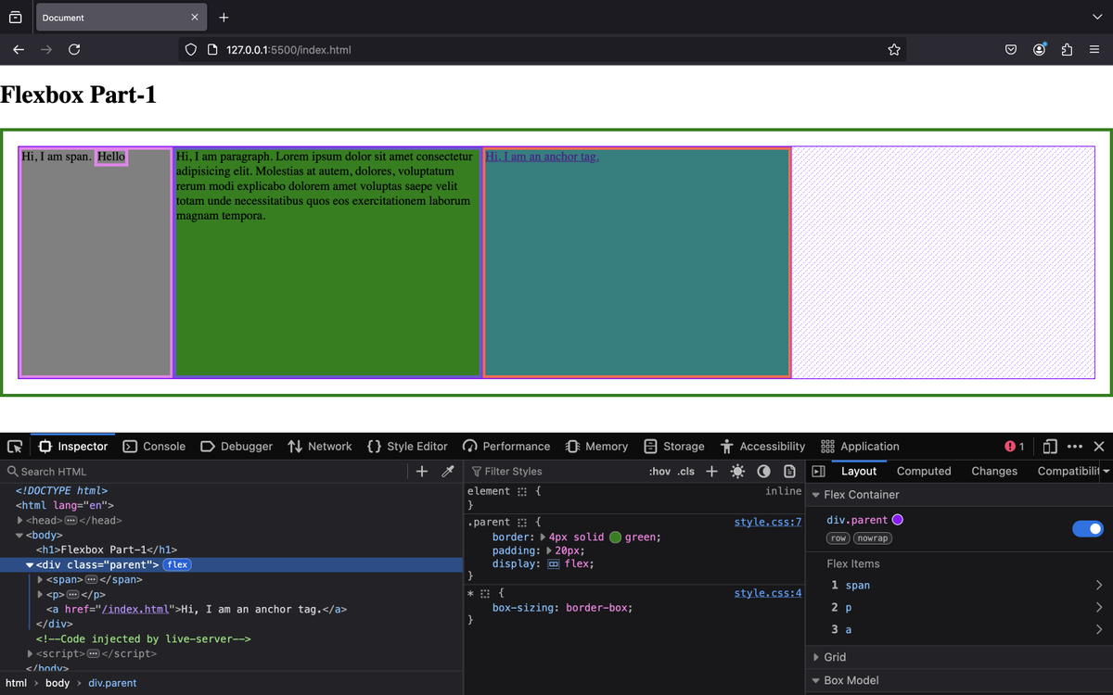
Task: Open Firefox View at tab bar start
Action: [x=16, y=18]
